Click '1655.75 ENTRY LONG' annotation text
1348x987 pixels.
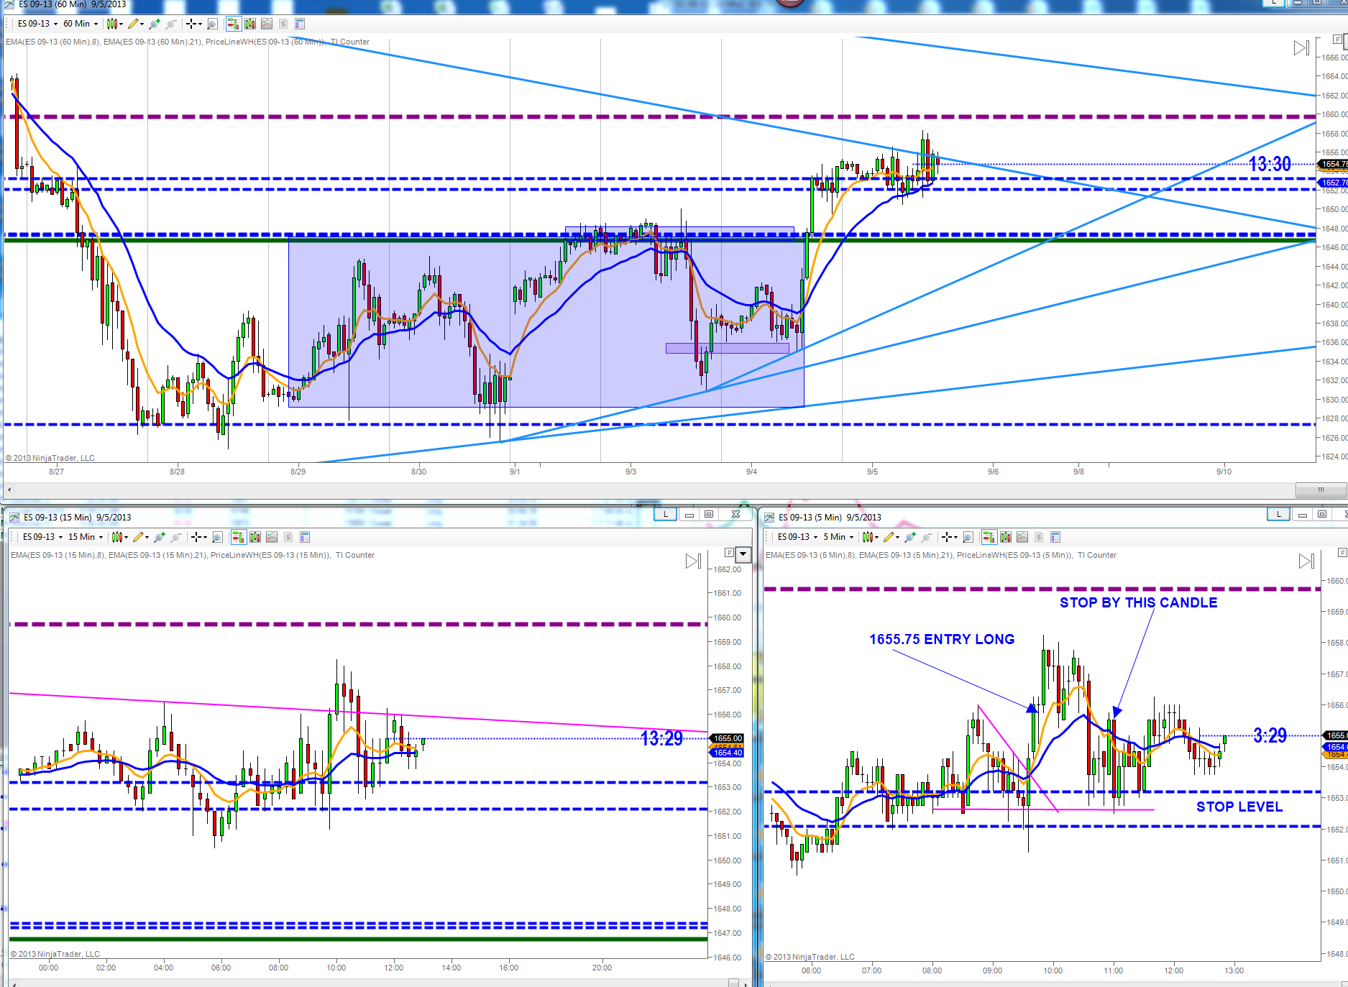point(942,639)
